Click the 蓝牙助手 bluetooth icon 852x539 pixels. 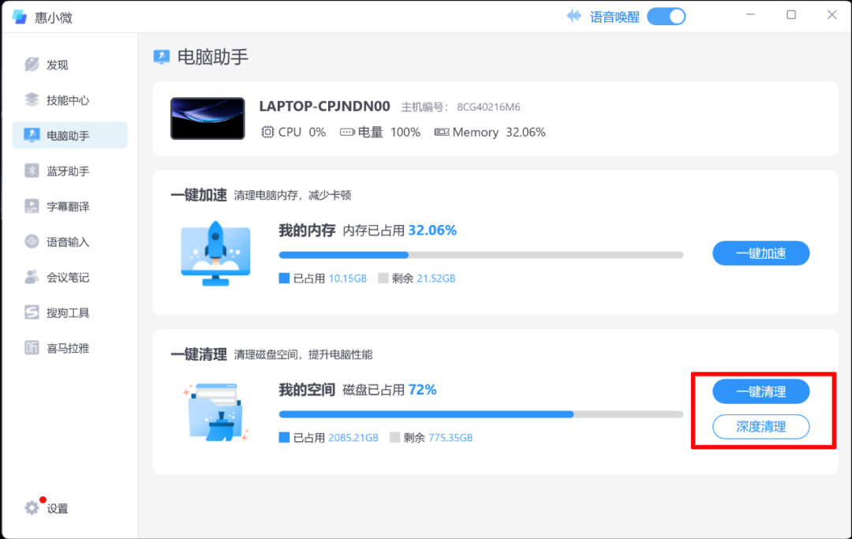32,170
